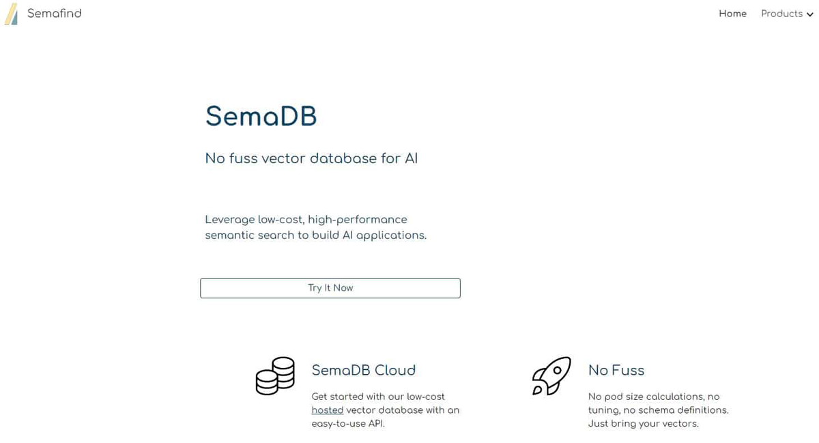The width and height of the screenshot is (819, 443).
Task: Click the Get started with our low-cost text
Action: pyautogui.click(x=378, y=397)
